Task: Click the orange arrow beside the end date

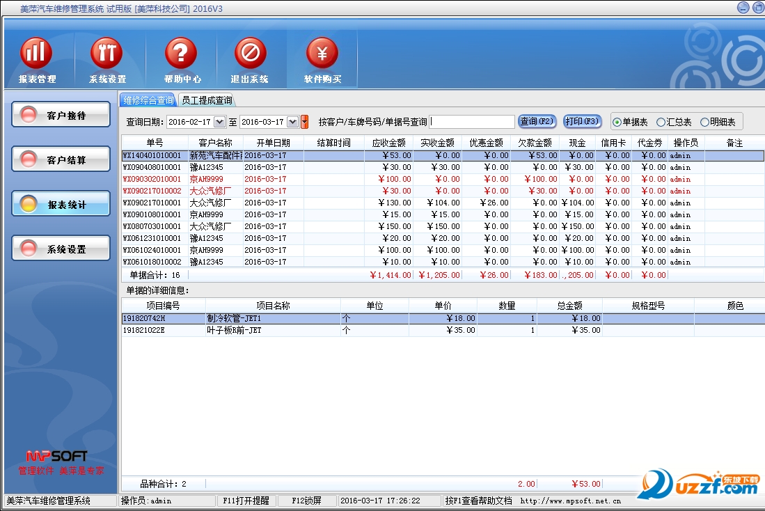Action: tap(304, 122)
